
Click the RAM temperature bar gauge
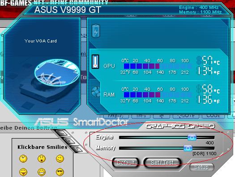(158, 95)
